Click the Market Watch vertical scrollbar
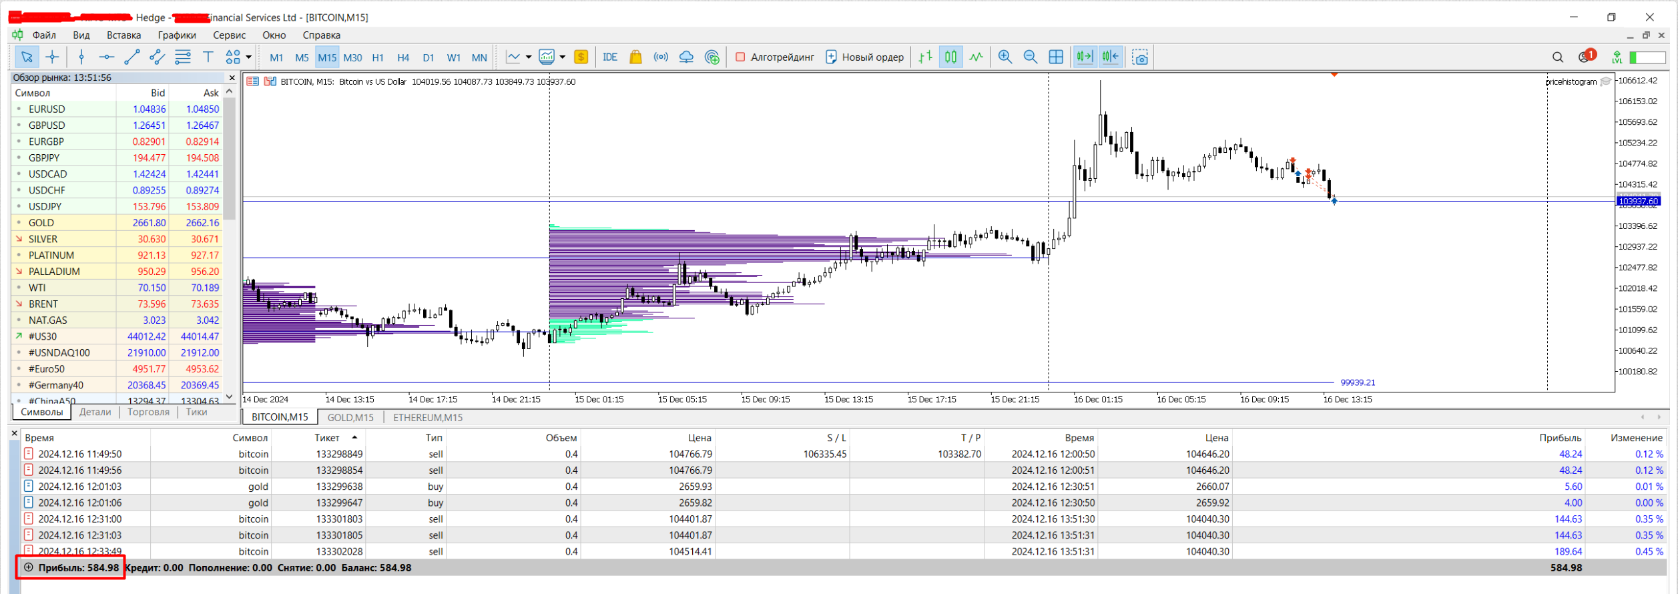The width and height of the screenshot is (1678, 594). click(x=230, y=159)
